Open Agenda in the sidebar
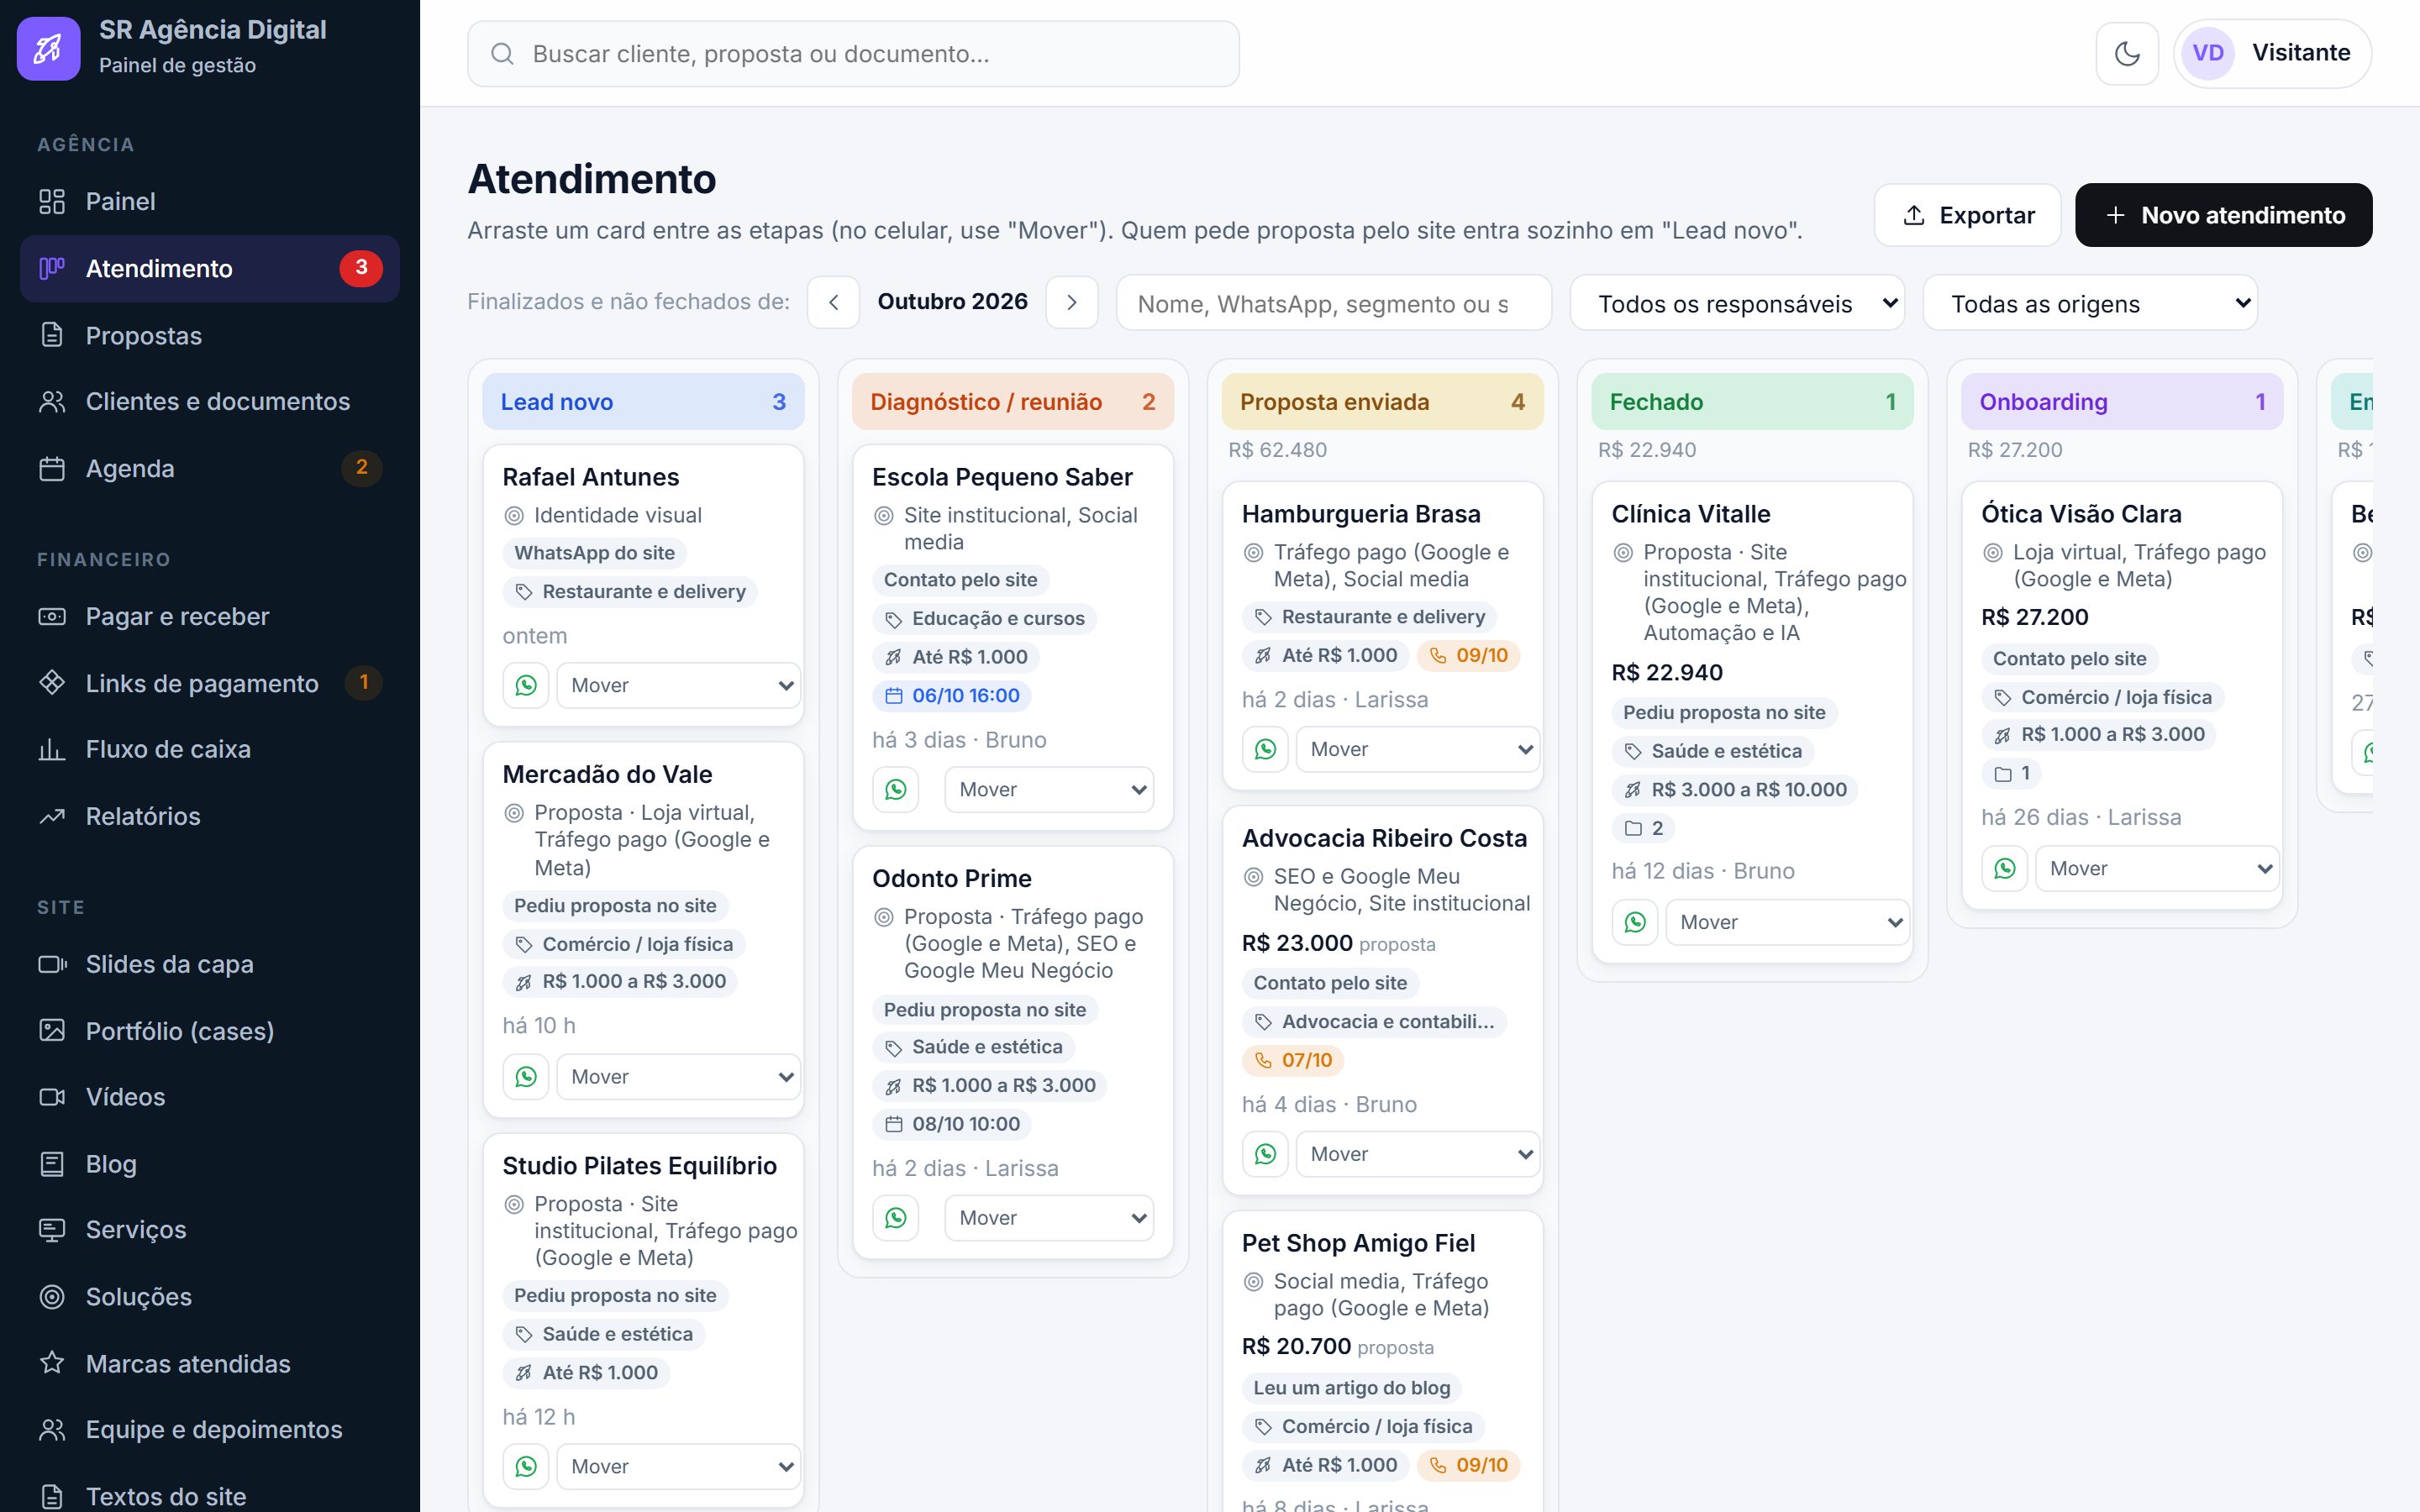Viewport: 2420px width, 1512px height. tap(210, 468)
